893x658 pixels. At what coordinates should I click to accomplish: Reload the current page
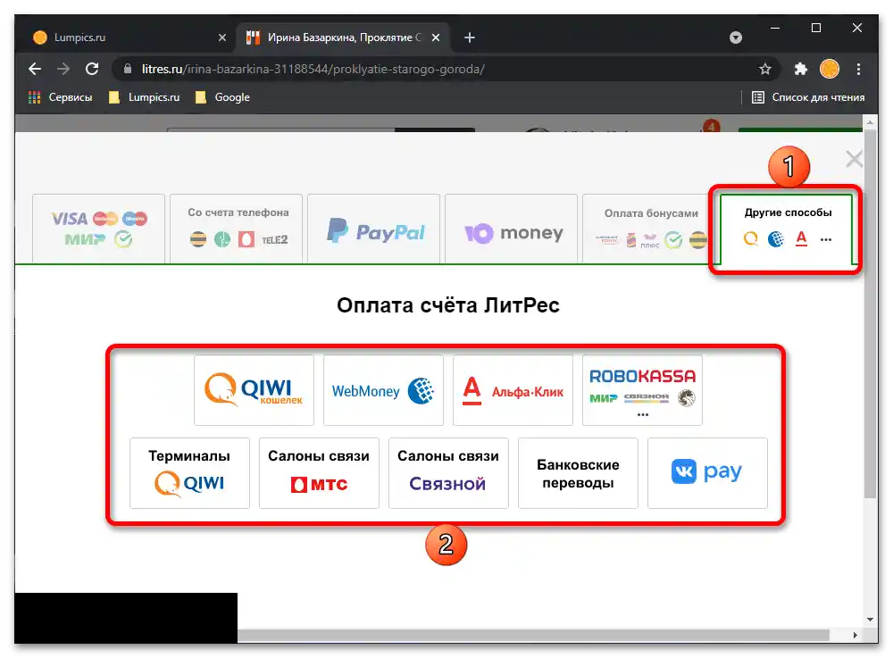click(x=92, y=69)
